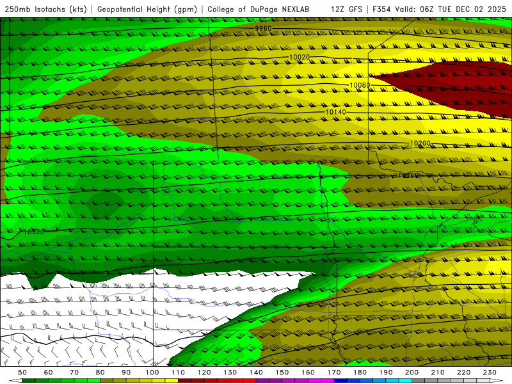Select the bright yellow swatch left of 110
The height and width of the screenshot is (384, 512).
click(x=172, y=381)
